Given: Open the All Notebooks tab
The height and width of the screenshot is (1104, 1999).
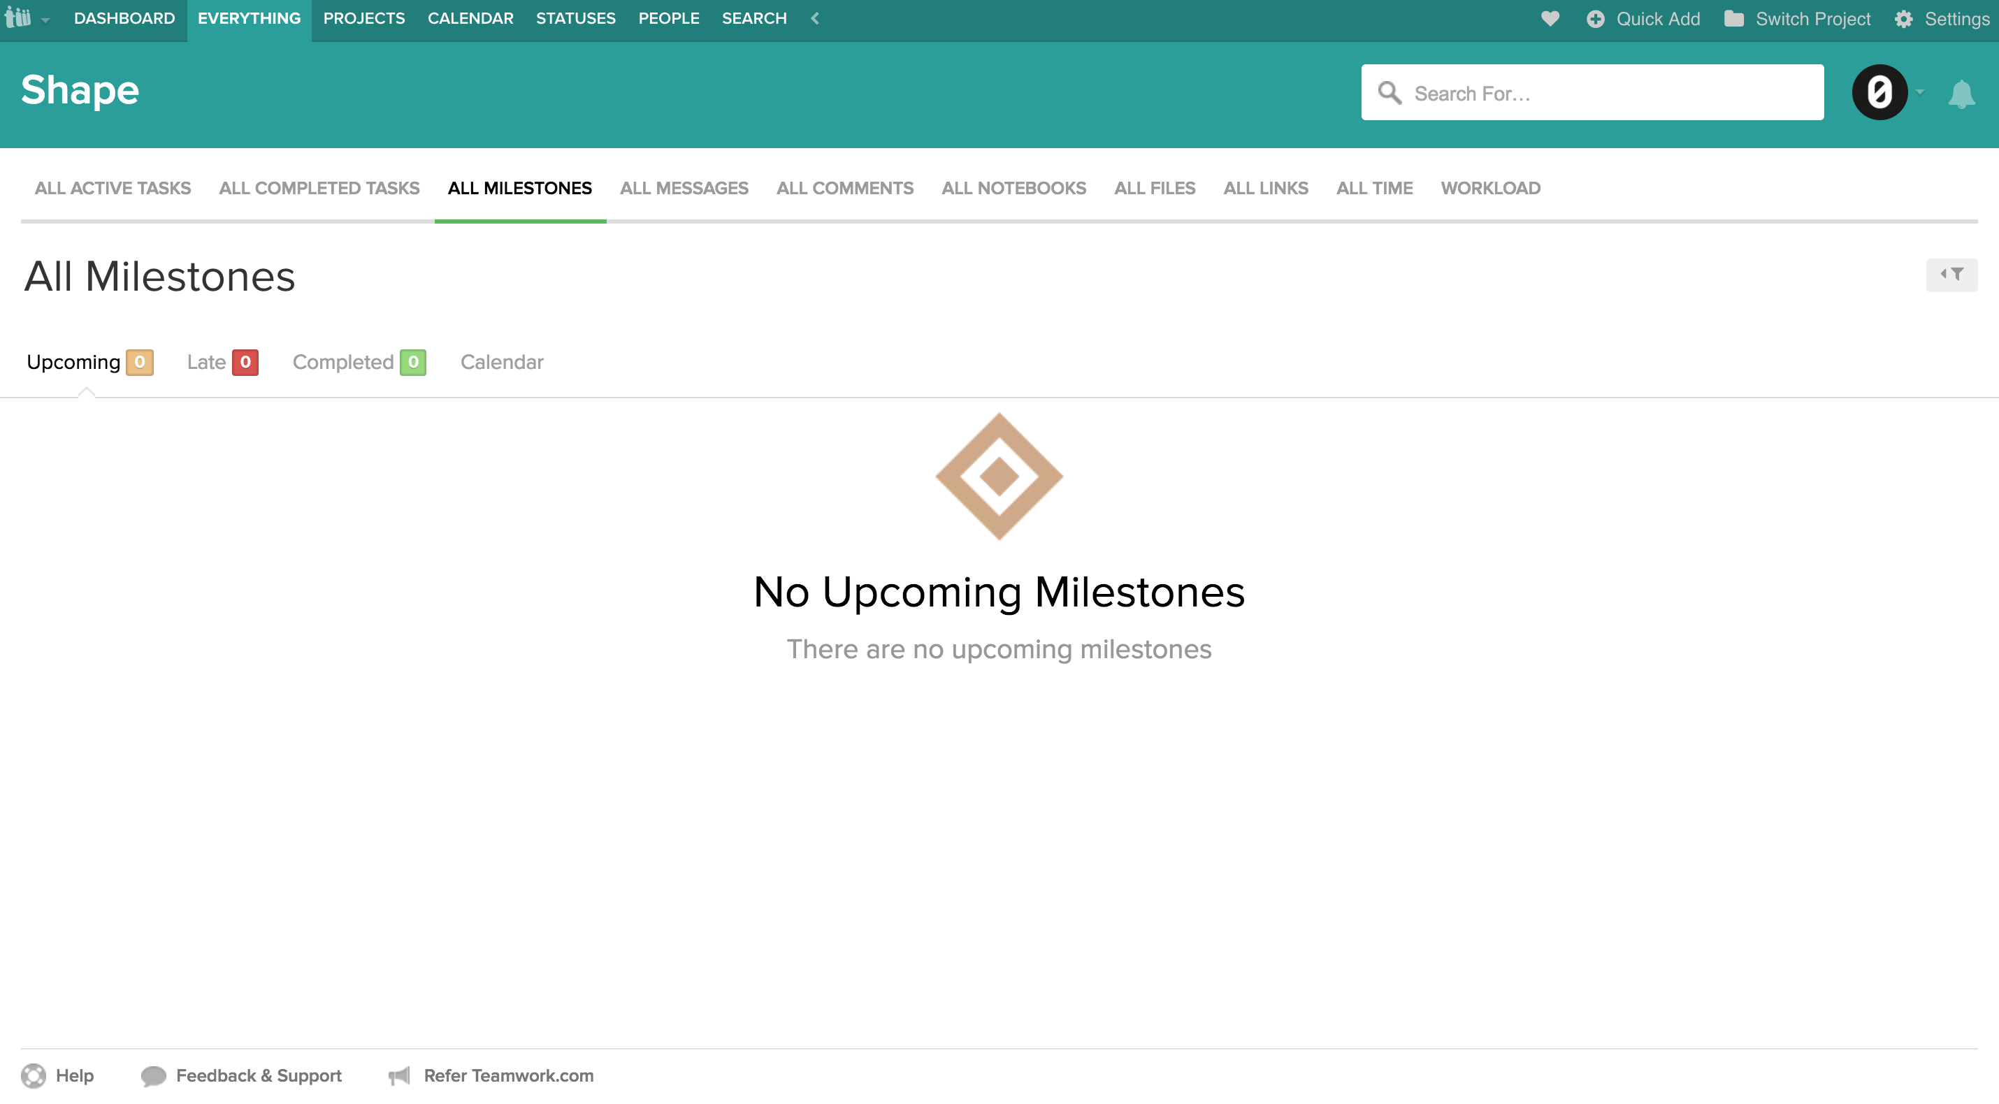Looking at the screenshot, I should pyautogui.click(x=1013, y=189).
